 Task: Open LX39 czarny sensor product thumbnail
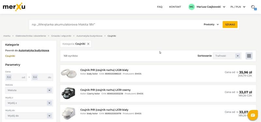click(69, 93)
